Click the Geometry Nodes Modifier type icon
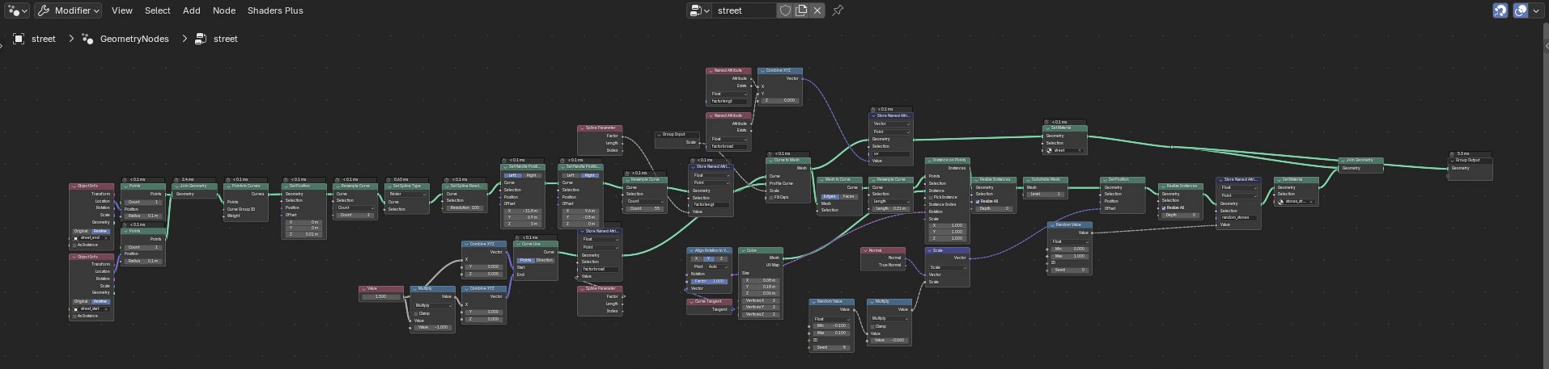 [x=44, y=10]
